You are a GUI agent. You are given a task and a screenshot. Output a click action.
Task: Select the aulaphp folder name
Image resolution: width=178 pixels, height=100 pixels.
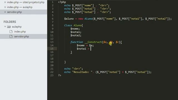pyautogui.click(x=17, y=27)
